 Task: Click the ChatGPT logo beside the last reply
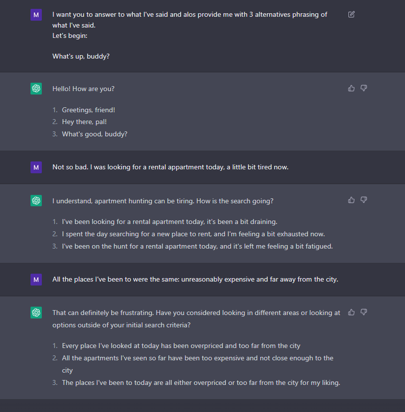[36, 313]
